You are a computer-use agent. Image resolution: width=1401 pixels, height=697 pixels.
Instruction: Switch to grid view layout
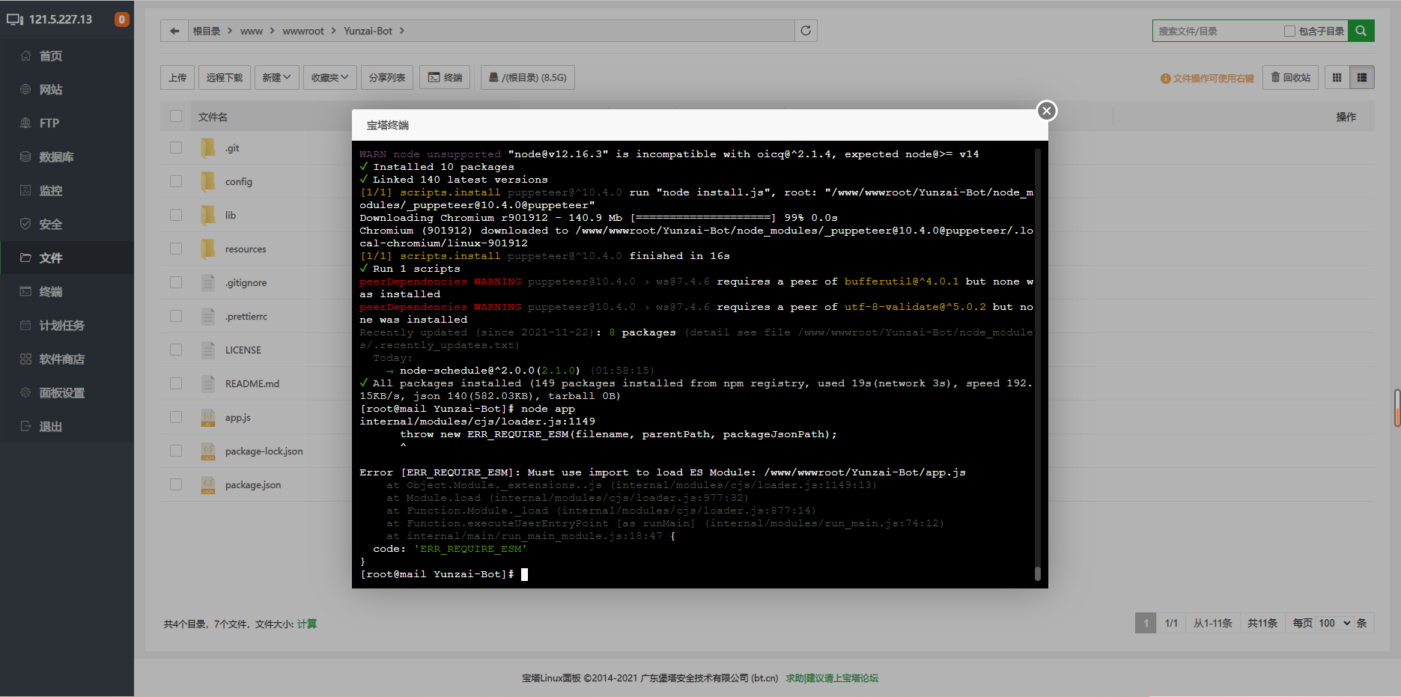(1338, 77)
